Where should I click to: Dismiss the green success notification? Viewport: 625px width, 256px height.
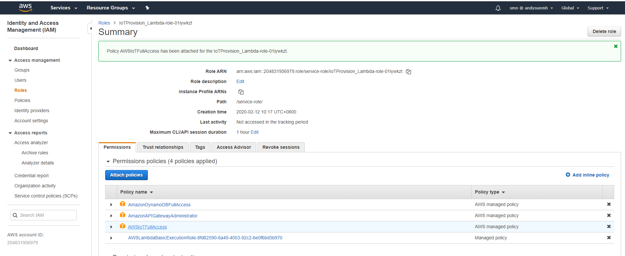[616, 46]
